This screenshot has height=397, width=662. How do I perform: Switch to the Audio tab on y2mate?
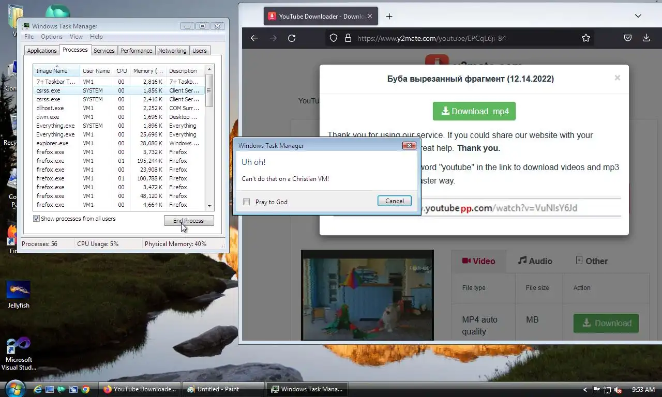[535, 261]
